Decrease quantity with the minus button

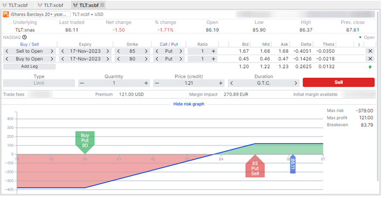point(82,83)
